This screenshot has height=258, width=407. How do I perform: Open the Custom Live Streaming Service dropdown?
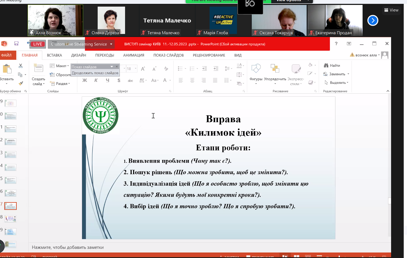111,44
